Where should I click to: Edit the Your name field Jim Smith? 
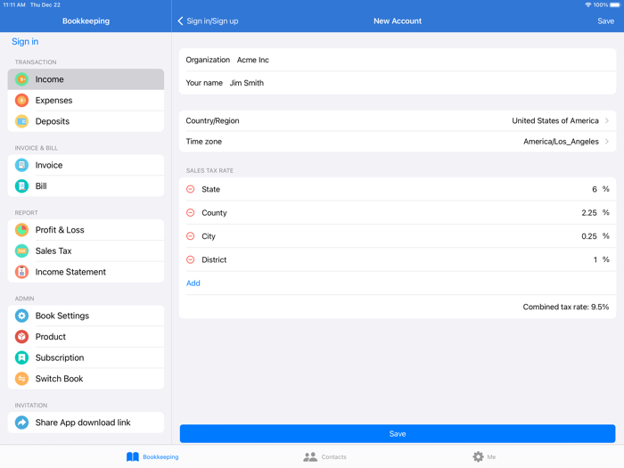[x=398, y=83]
